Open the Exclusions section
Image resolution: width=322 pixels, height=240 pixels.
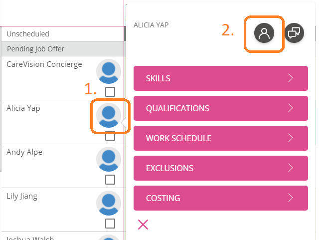[221, 168]
